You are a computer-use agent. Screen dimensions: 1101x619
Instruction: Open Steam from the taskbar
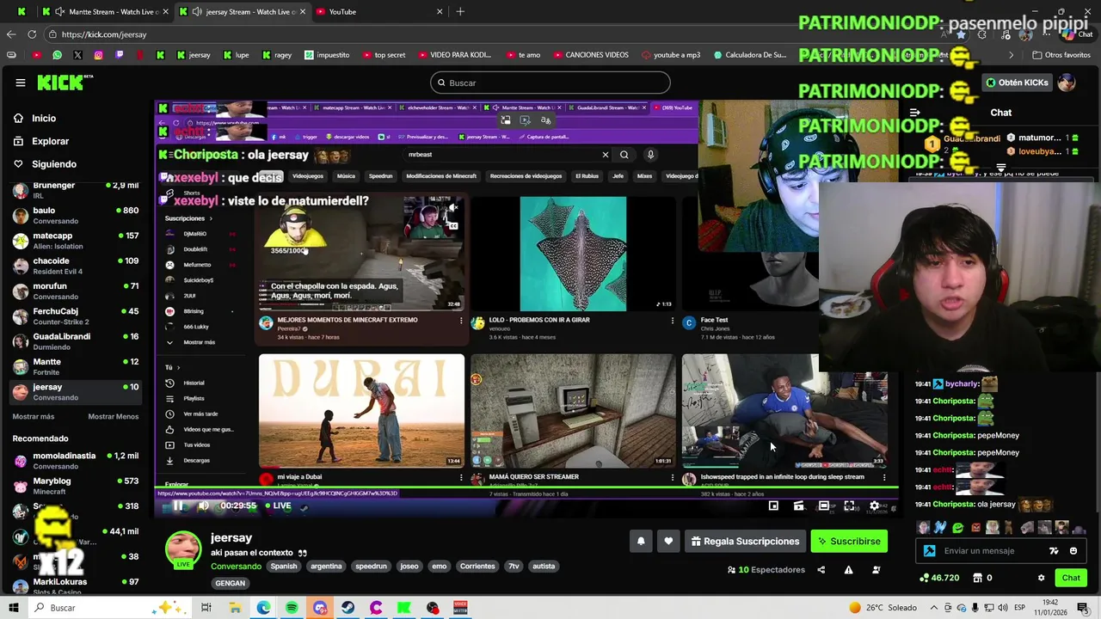pos(348,608)
